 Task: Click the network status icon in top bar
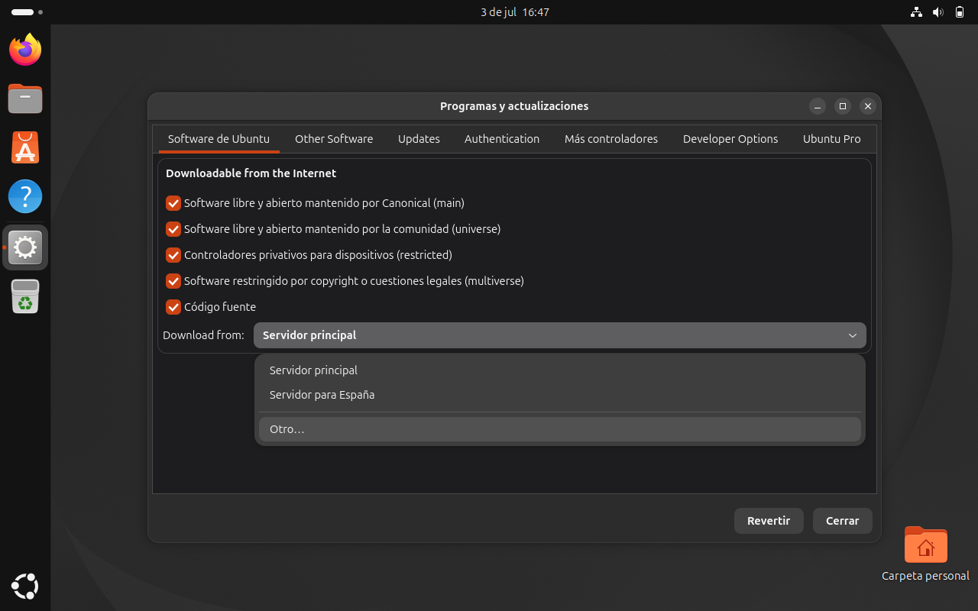[x=917, y=12]
